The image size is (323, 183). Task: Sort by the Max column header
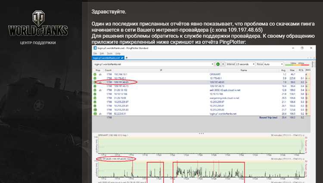pyautogui.click(x=292, y=70)
